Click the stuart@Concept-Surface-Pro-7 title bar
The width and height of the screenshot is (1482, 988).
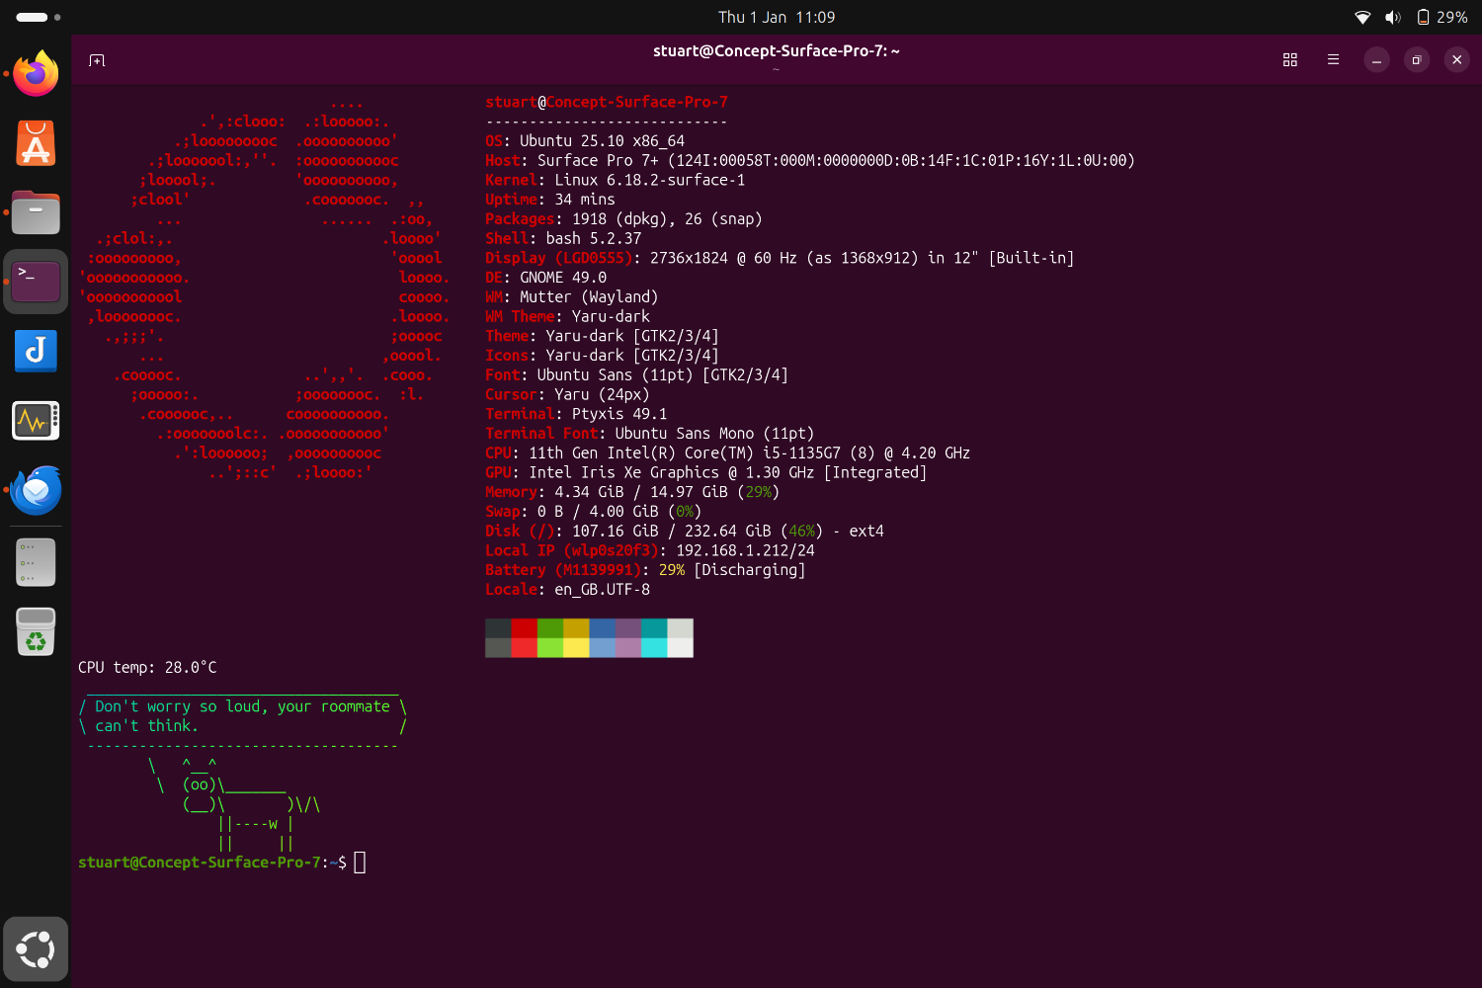point(776,50)
